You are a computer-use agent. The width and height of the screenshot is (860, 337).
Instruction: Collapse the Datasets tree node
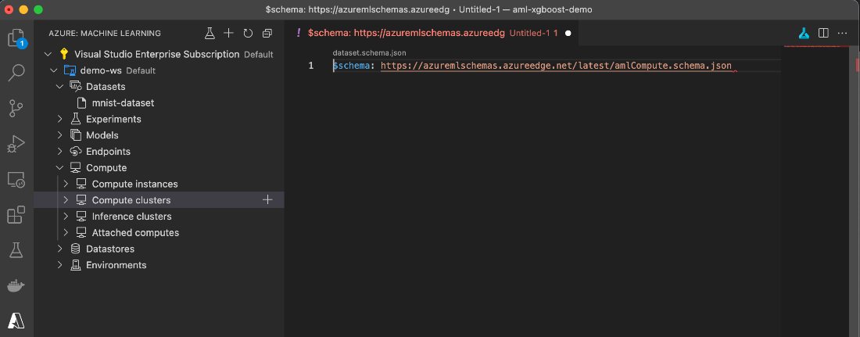pos(59,87)
